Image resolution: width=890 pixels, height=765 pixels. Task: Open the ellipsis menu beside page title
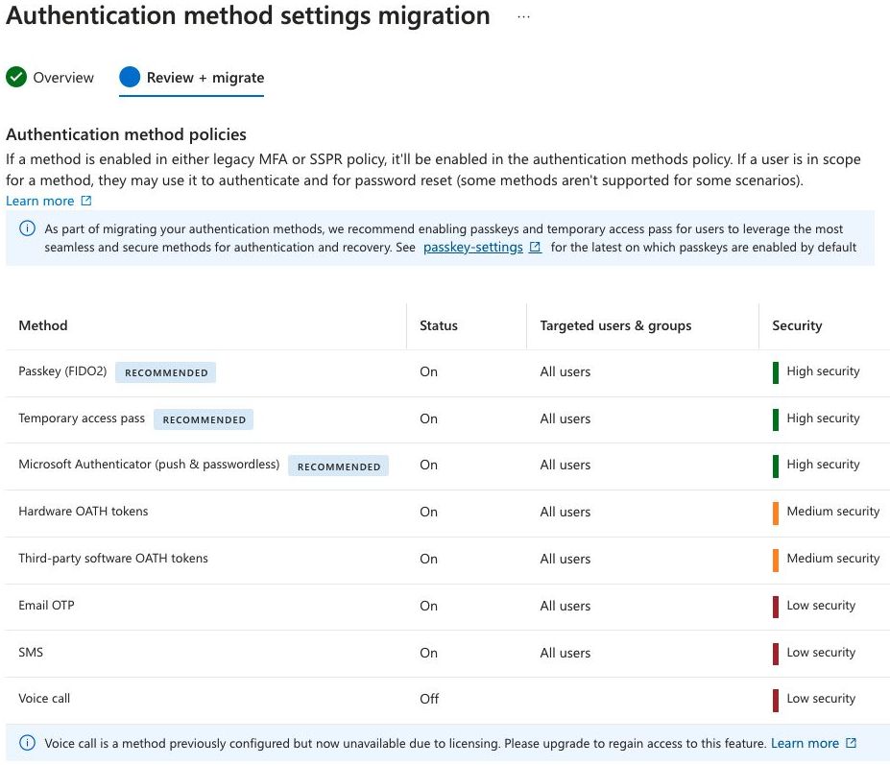click(523, 17)
